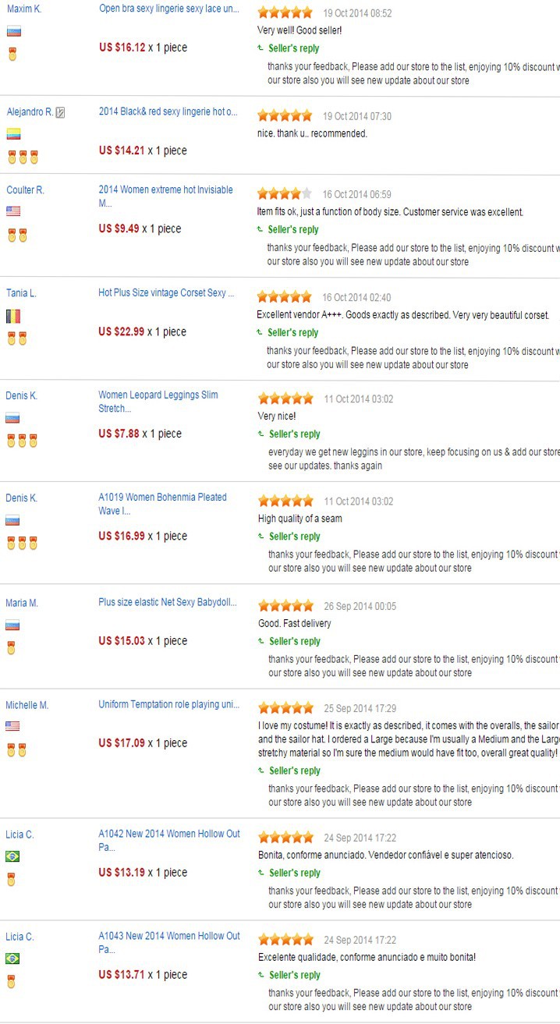The image size is (560, 1024).
Task: Open the Uniform Temptation role playing product
Action: click(x=168, y=705)
